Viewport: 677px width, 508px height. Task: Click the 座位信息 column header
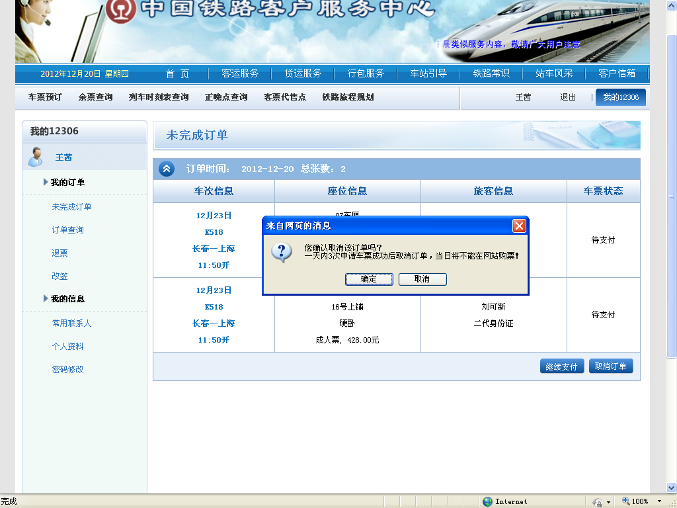(x=348, y=191)
